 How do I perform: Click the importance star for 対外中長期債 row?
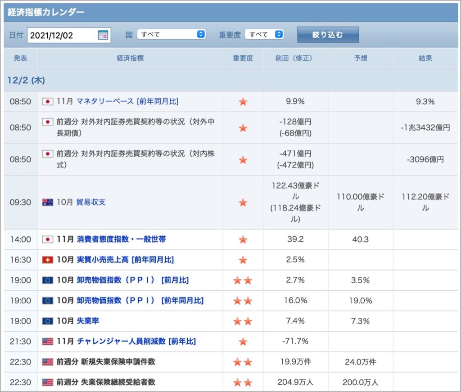243,128
